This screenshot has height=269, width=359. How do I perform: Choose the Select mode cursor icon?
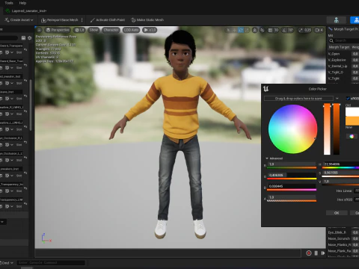pyautogui.click(x=228, y=30)
